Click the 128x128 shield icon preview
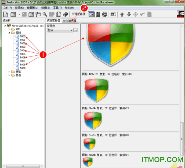185x168 pixels. (x=96, y=90)
